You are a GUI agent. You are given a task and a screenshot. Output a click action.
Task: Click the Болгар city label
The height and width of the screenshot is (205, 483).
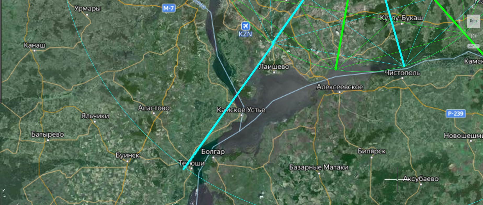pyautogui.click(x=213, y=152)
